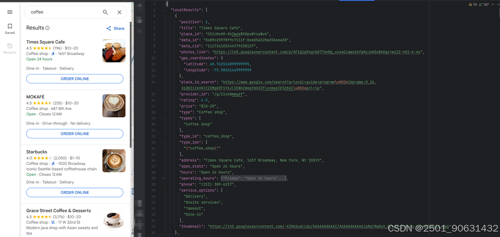The image size is (500, 237).
Task: Click crossed wheelchair icon on Grace Street
Action: [53, 223]
